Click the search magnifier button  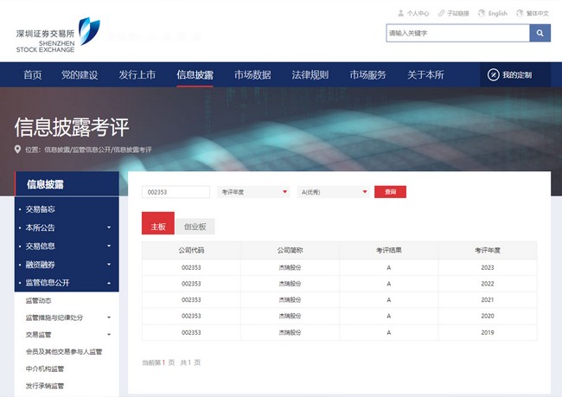[x=540, y=33]
